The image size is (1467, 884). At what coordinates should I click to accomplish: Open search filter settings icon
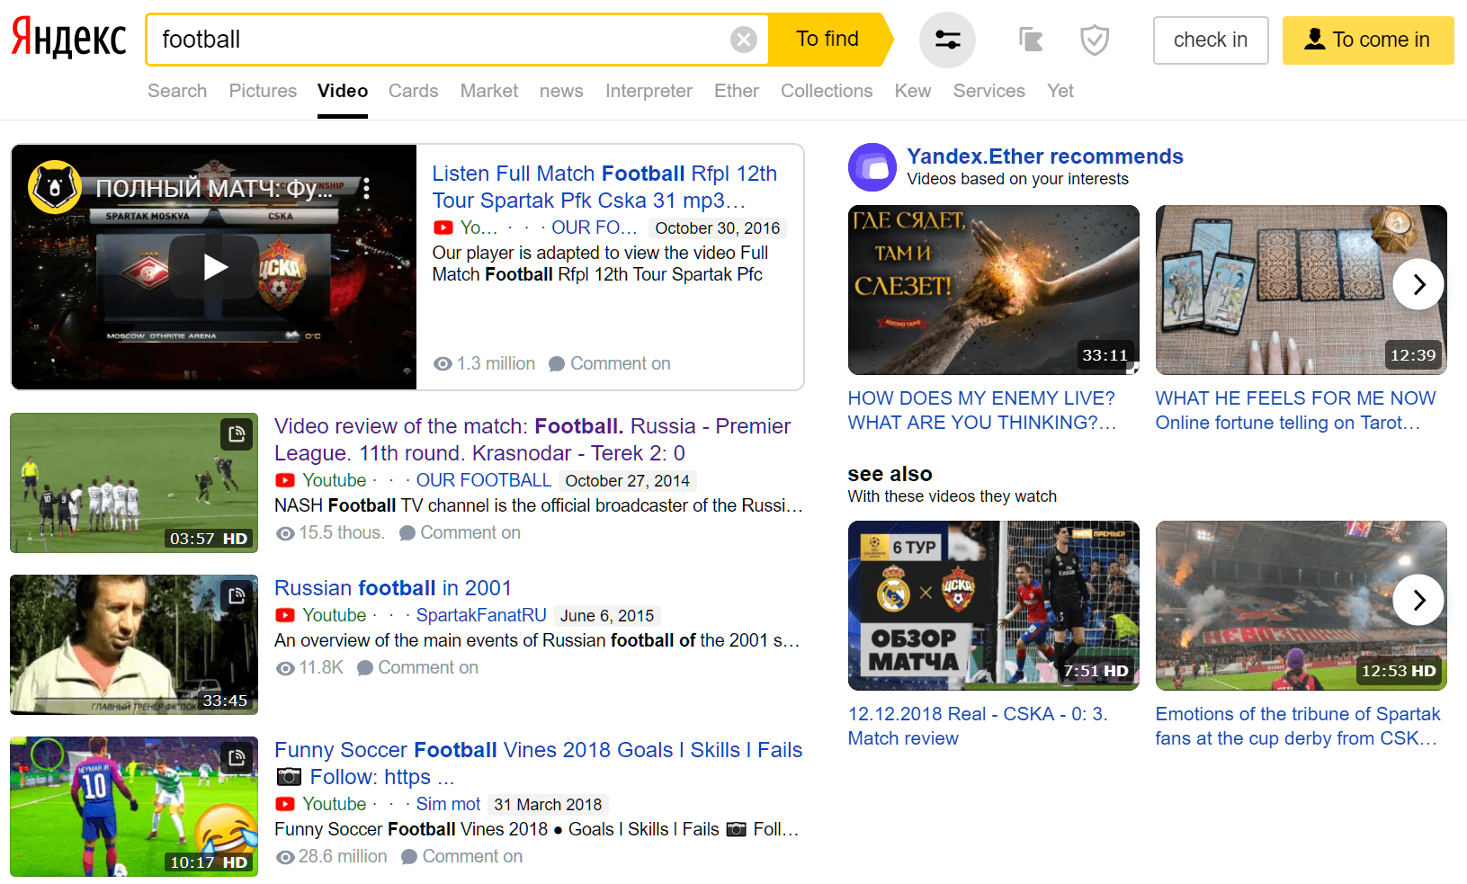tap(947, 40)
